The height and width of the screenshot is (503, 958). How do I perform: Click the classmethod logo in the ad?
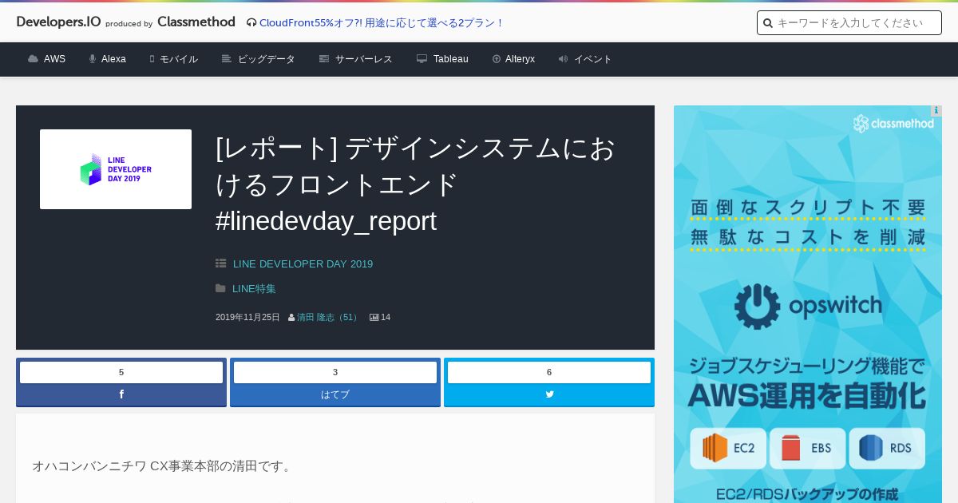tap(893, 123)
